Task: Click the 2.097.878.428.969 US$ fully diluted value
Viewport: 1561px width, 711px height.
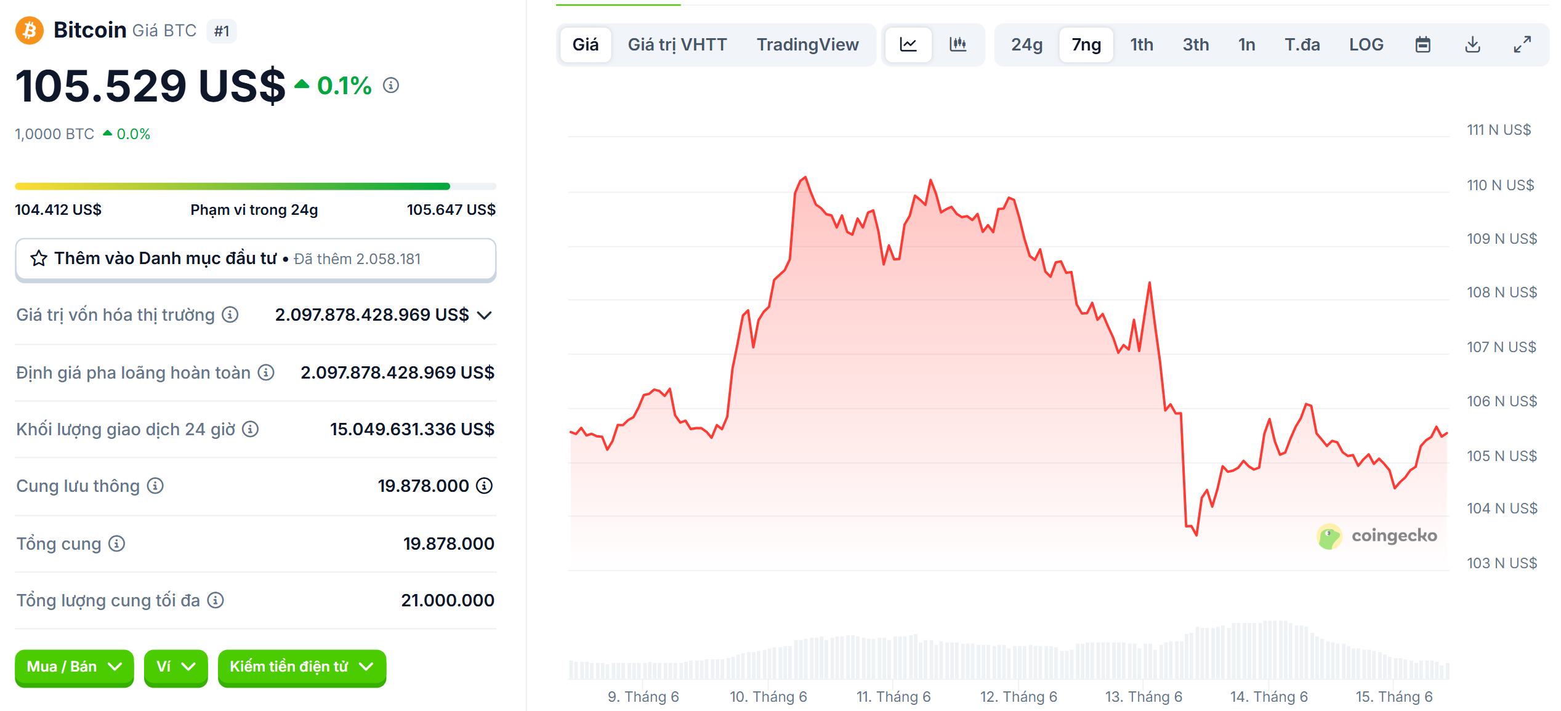Action: [x=397, y=372]
